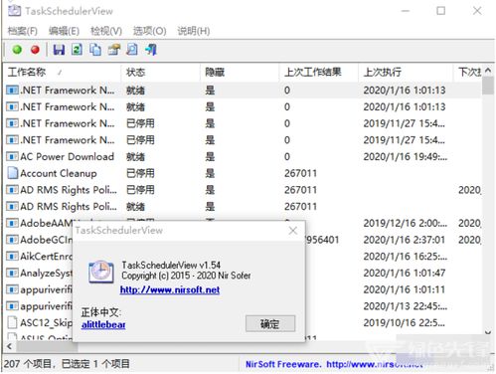The height and width of the screenshot is (374, 496).
Task: Click the NirSoft Freeware status bar link
Action: coord(334,364)
